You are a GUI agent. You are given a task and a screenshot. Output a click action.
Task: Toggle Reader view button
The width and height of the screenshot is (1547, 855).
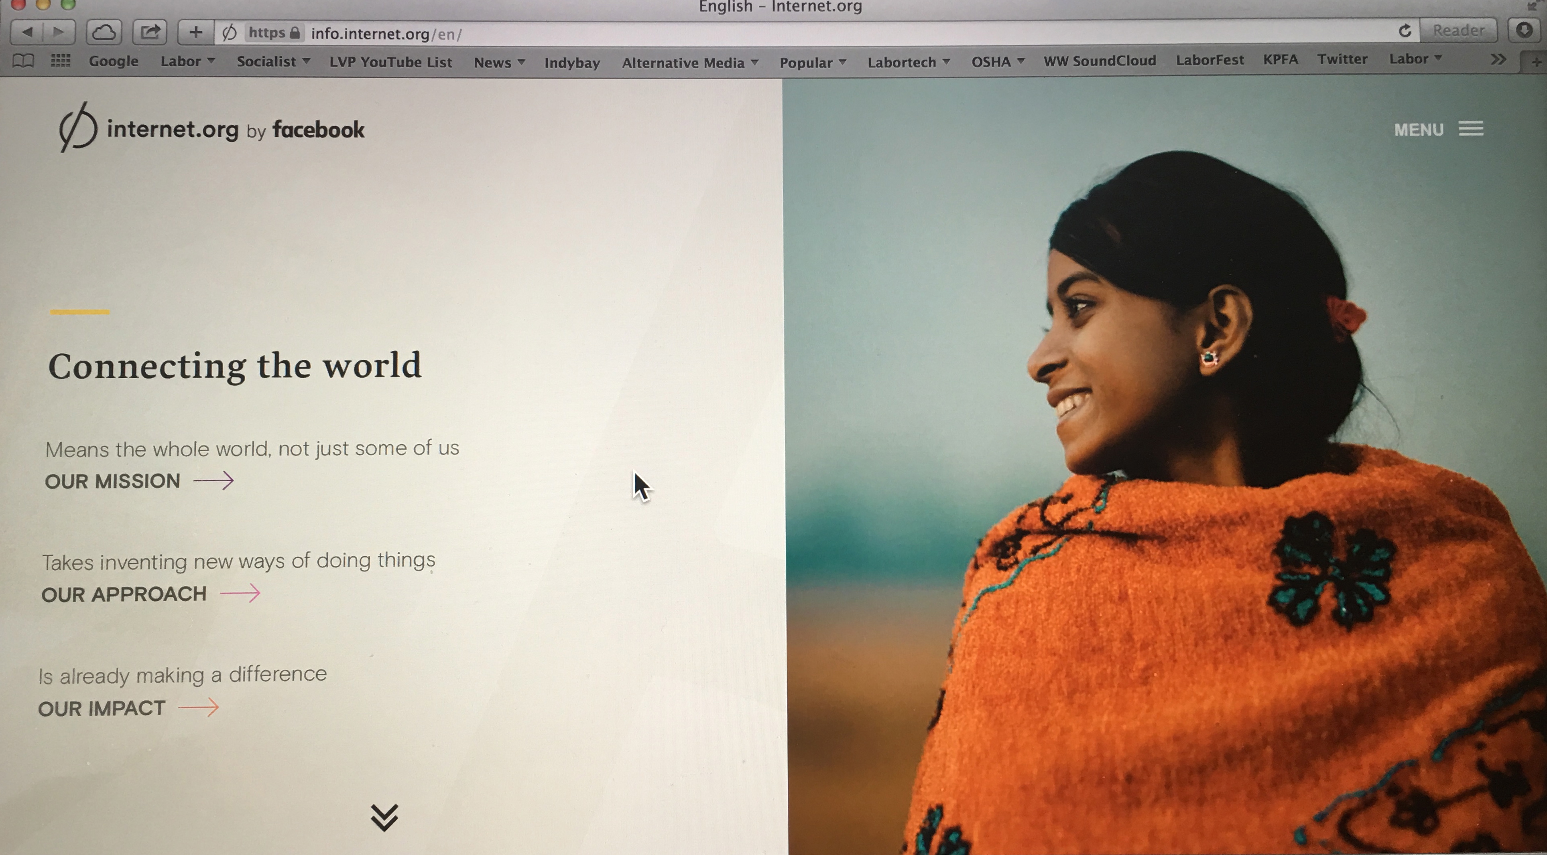(x=1458, y=30)
